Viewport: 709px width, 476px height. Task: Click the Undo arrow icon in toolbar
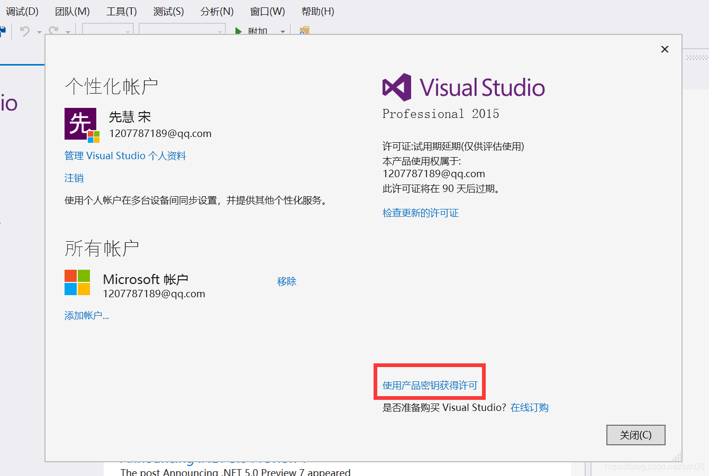[x=25, y=31]
